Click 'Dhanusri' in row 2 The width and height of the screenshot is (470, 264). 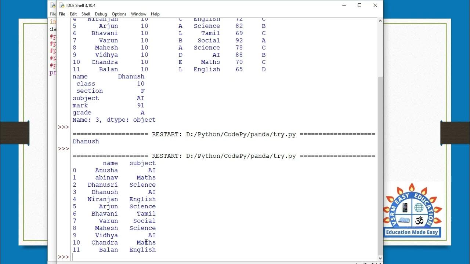pyautogui.click(x=103, y=185)
